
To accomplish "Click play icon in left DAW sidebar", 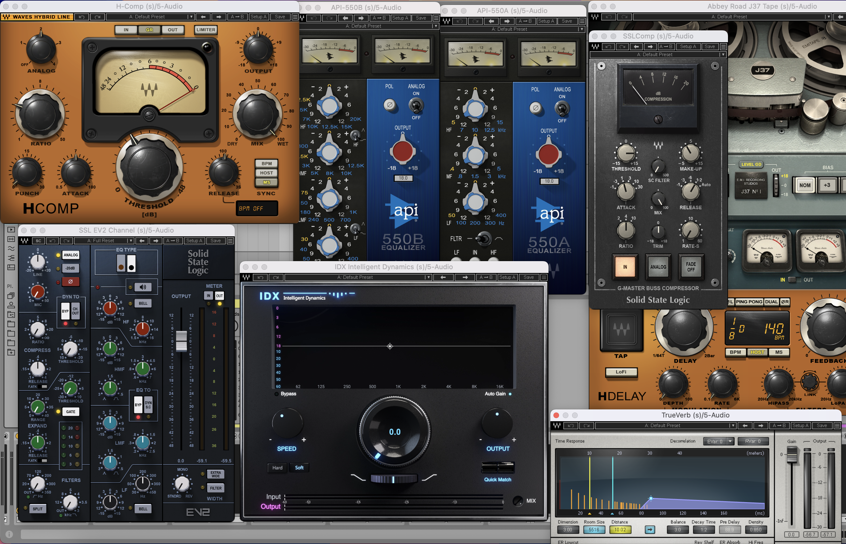I will click(11, 230).
